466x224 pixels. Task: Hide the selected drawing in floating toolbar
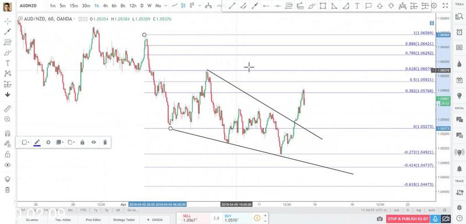94,143
